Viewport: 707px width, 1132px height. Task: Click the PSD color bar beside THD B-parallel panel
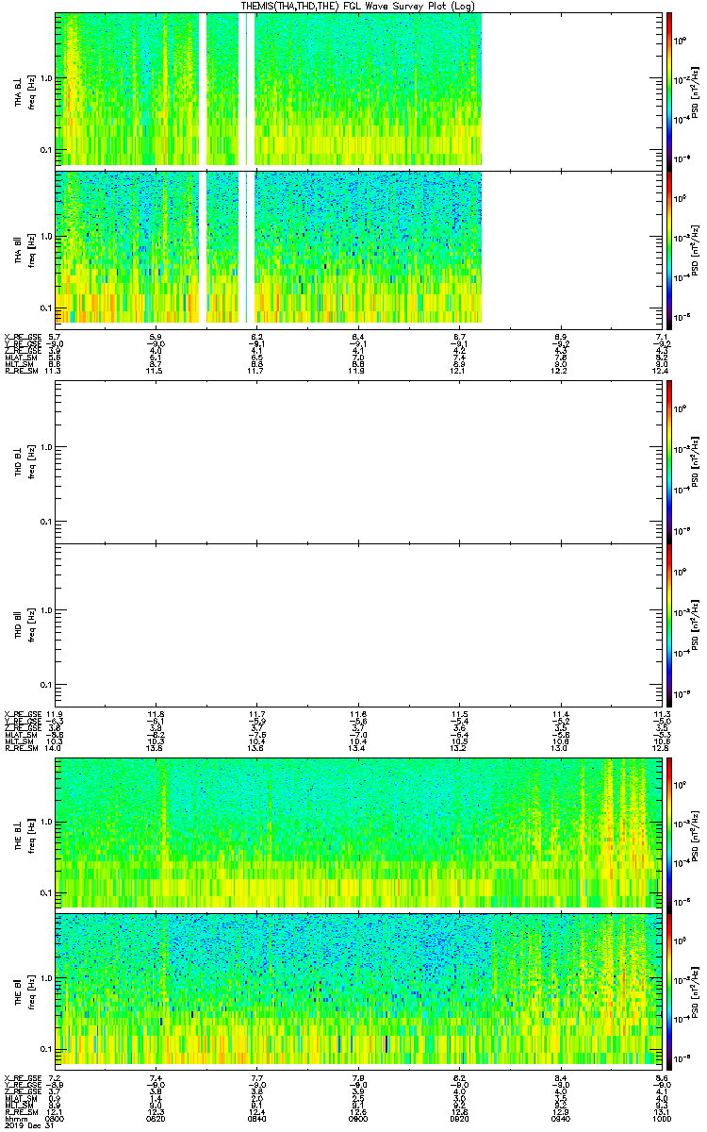point(669,624)
